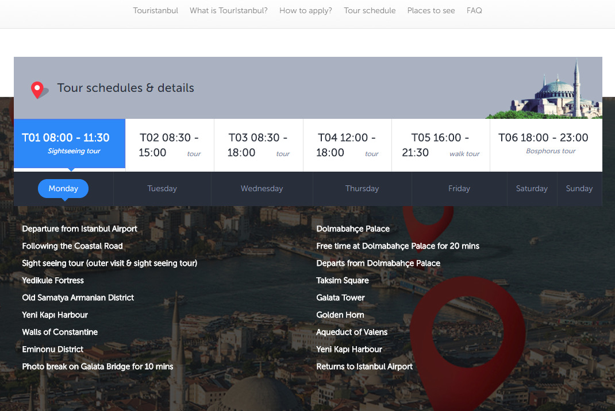The height and width of the screenshot is (411, 615).
Task: Switch schedule to Wednesday
Action: coord(262,188)
